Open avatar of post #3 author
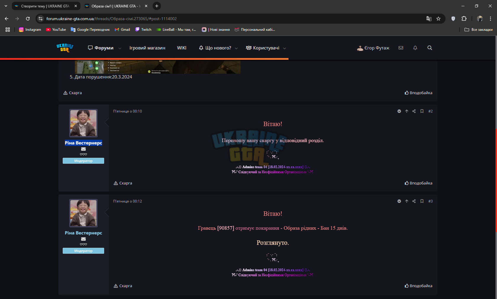497x299 pixels. (83, 213)
